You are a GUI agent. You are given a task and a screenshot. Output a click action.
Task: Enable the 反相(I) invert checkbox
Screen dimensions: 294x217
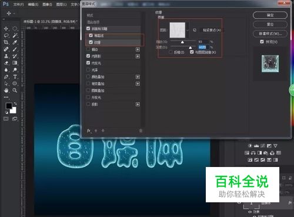click(x=171, y=52)
